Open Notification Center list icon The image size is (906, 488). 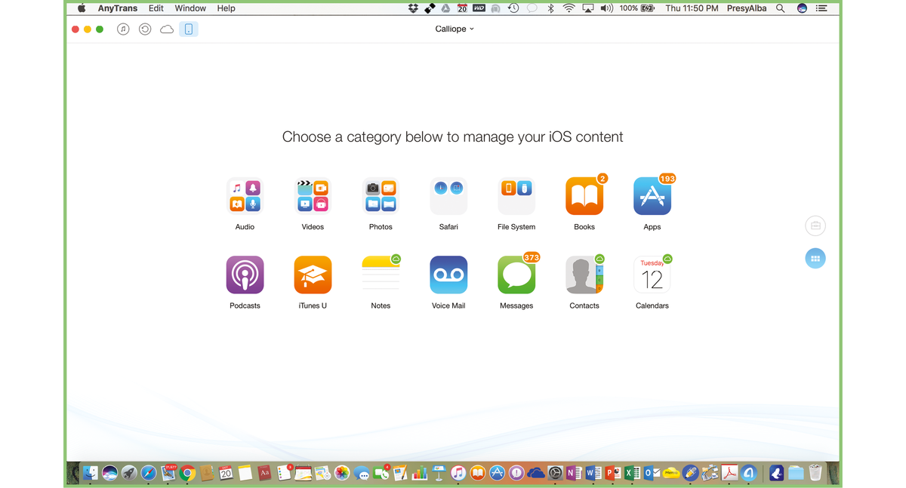click(x=821, y=8)
